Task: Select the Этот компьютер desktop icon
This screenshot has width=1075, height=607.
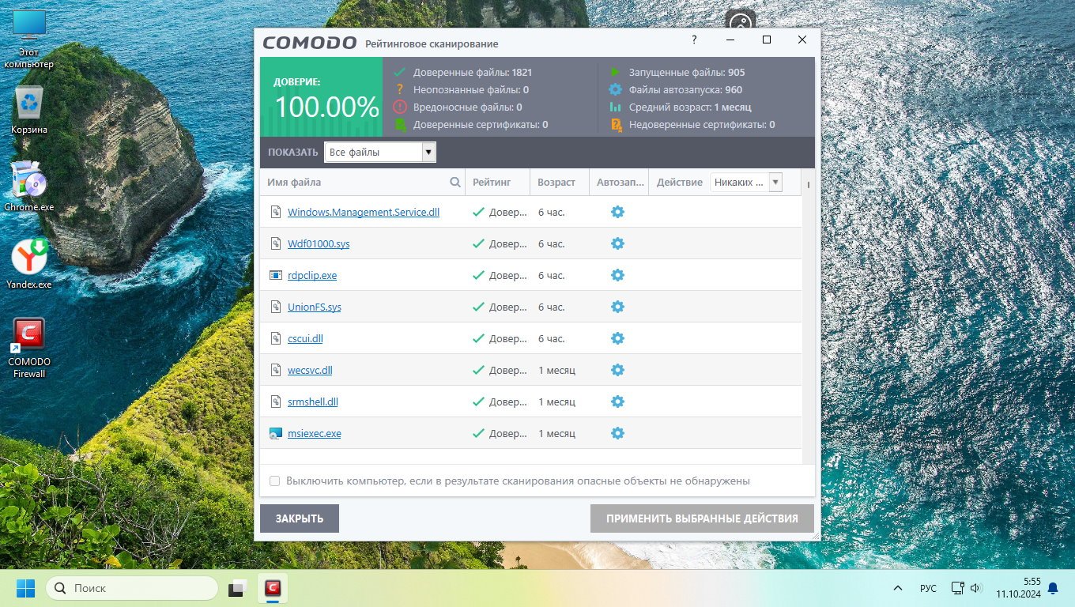Action: (x=29, y=40)
